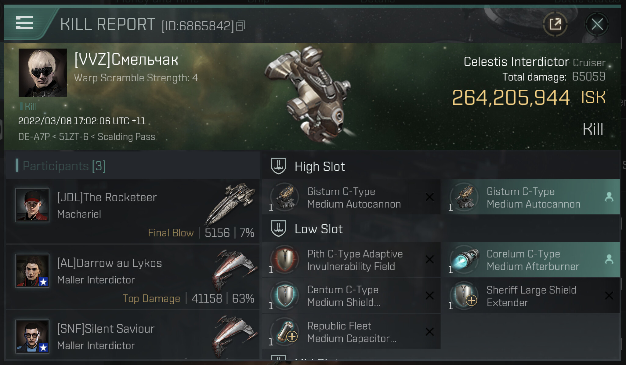Copy the kill report ID icon

(241, 26)
